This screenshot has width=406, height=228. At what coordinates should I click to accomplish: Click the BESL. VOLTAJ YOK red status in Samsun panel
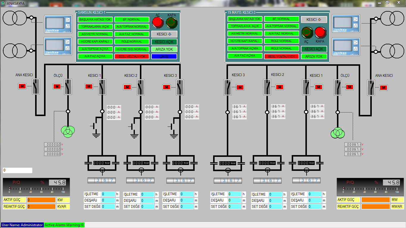coord(132,56)
